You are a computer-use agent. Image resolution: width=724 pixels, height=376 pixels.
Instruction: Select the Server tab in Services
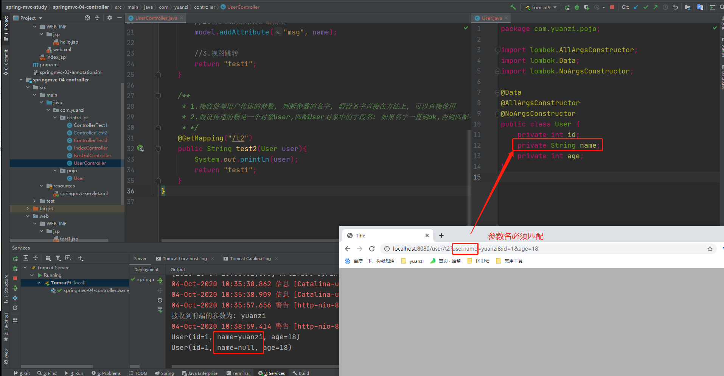click(140, 259)
